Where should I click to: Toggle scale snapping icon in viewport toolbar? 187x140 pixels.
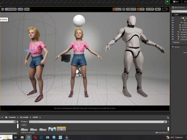click(x=147, y=9)
